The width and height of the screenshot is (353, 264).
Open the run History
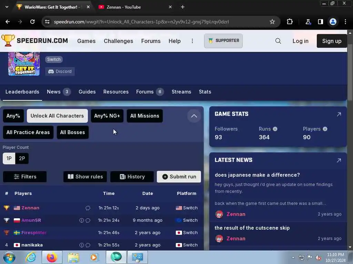pyautogui.click(x=132, y=177)
